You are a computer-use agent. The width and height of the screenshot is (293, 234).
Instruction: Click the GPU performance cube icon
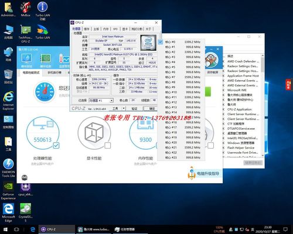coord(94,132)
